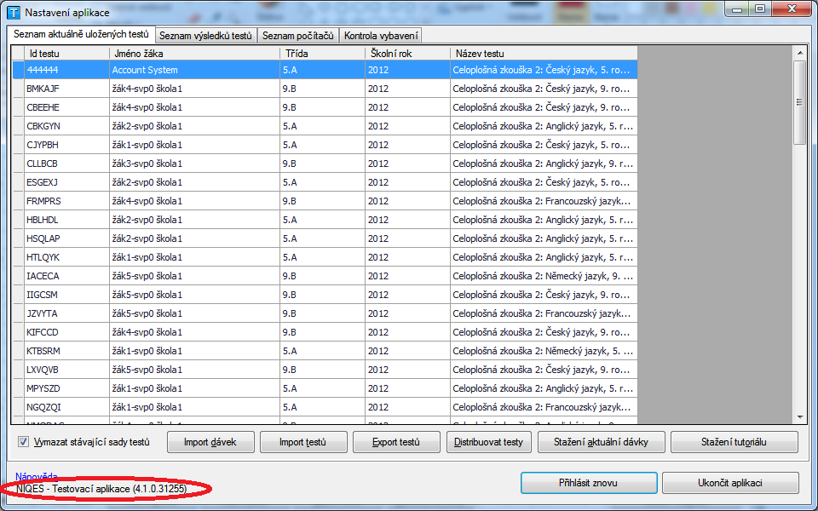The width and height of the screenshot is (818, 511).
Task: Sort by 'Třída' column header
Action: click(322, 53)
